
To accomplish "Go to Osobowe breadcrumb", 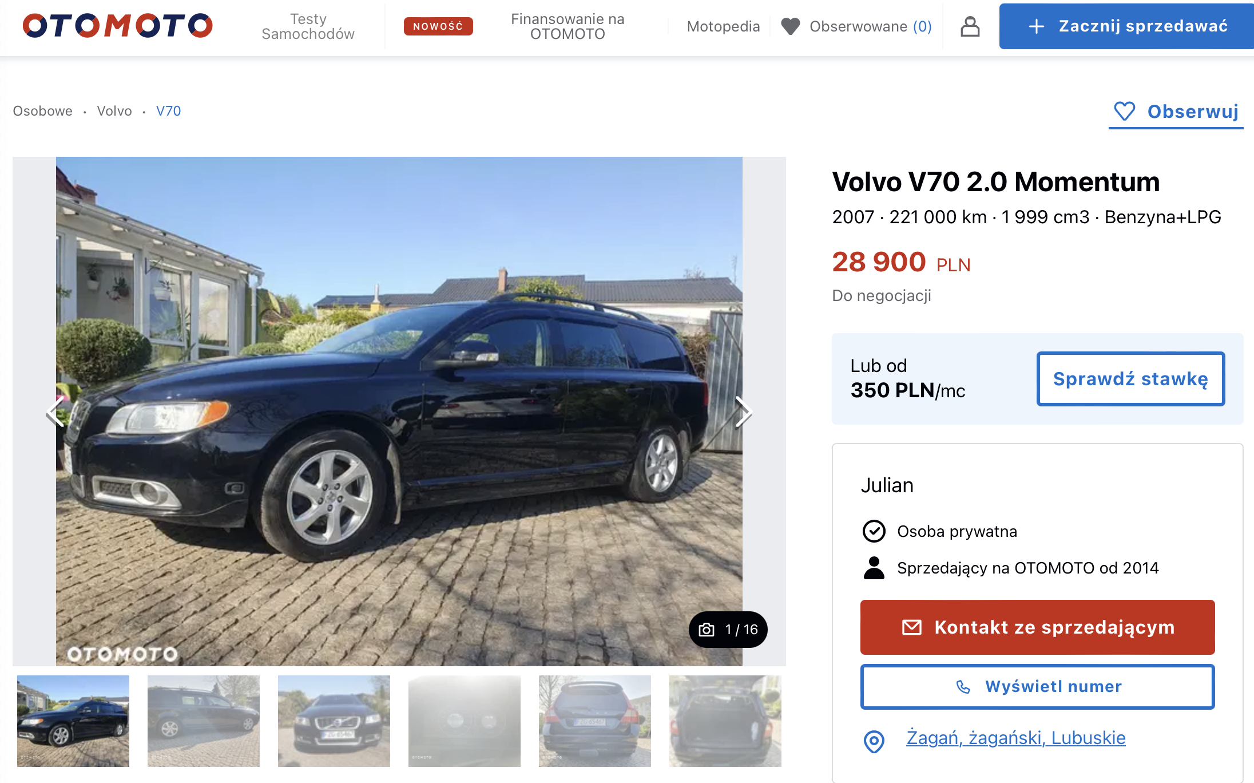I will point(43,111).
